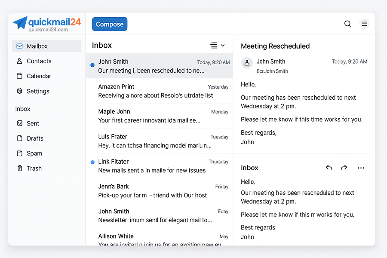Click the search magnifier icon
Screen dimensions: 387x258
[347, 24]
